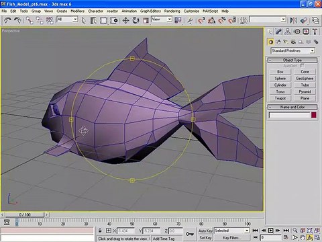Open Key Filters dialog
Viewport: 322px width, 242px height.
point(231,238)
